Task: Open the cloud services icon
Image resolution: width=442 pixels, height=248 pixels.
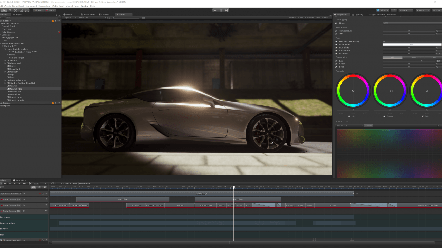Action: 394,10
